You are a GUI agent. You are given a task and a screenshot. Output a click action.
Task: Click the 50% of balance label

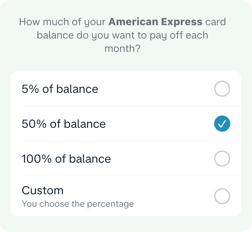(63, 124)
